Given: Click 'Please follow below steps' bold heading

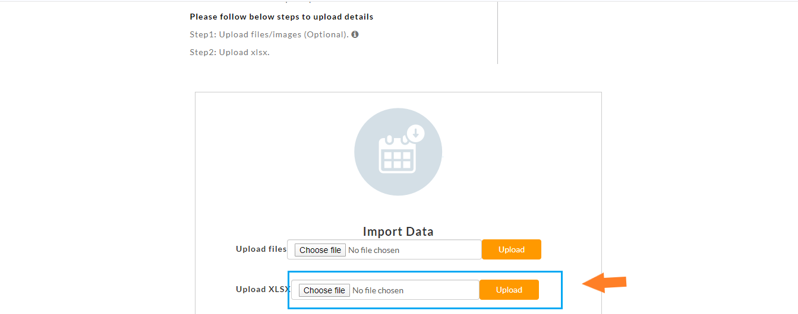Looking at the screenshot, I should coord(282,17).
